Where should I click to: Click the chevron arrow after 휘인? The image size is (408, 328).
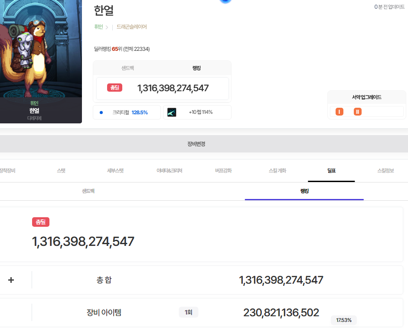[107, 27]
